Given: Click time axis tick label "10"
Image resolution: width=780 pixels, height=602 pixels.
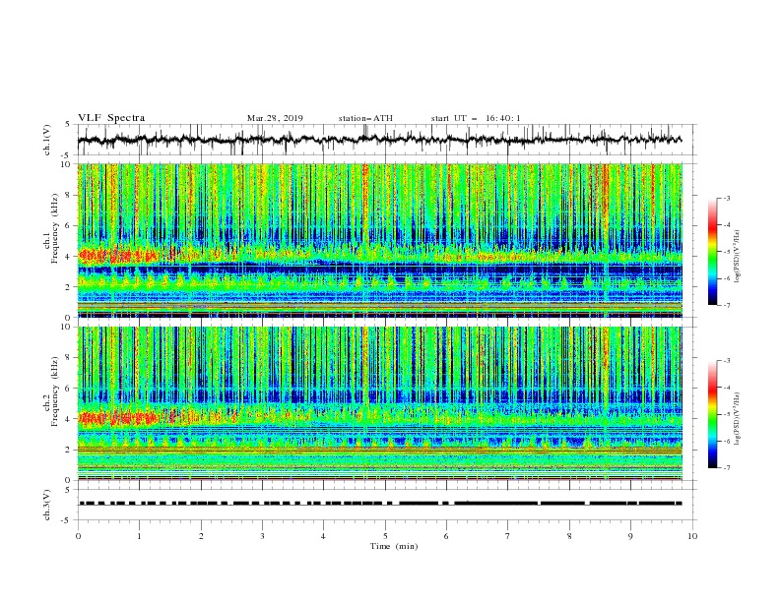Looking at the screenshot, I should 692,536.
